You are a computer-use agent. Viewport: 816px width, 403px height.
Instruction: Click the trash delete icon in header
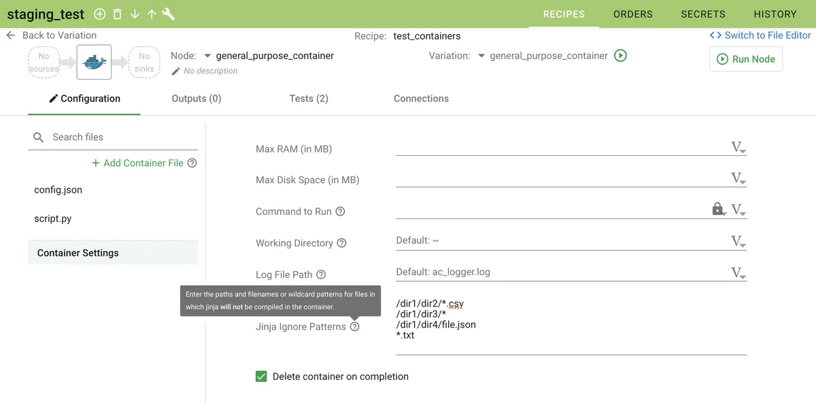(x=118, y=14)
